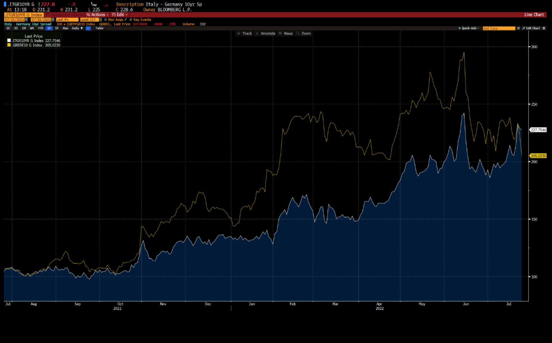This screenshot has height=343, width=552.
Task: Enable the Key Events checkbox
Action: click(131, 20)
